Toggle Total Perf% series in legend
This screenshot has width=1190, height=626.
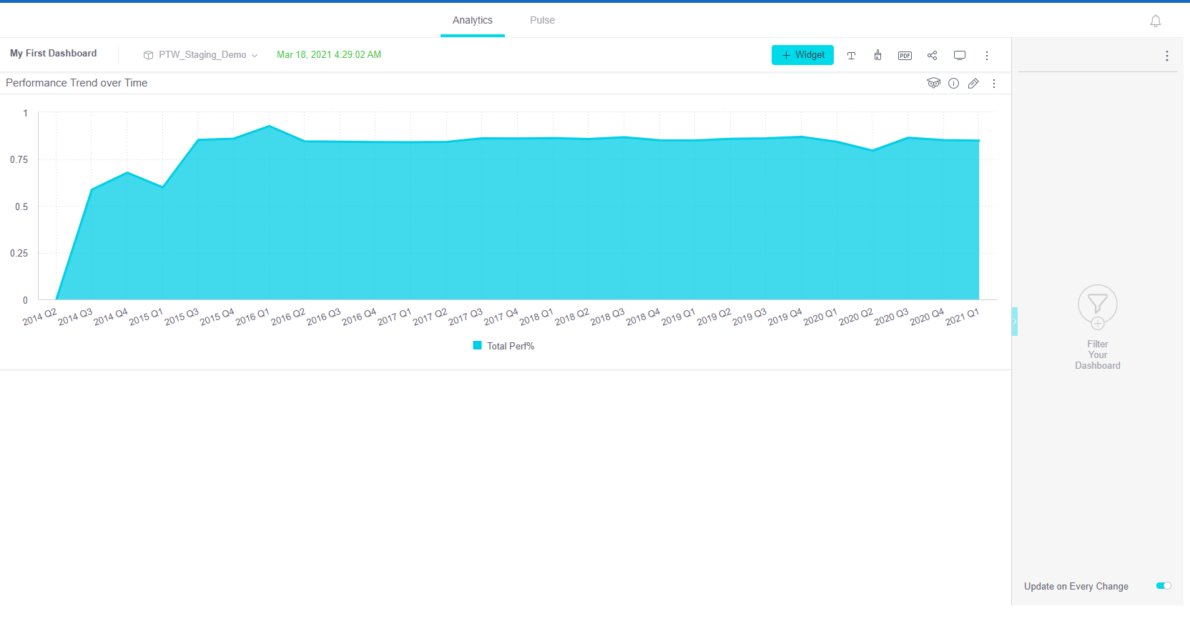coord(503,346)
